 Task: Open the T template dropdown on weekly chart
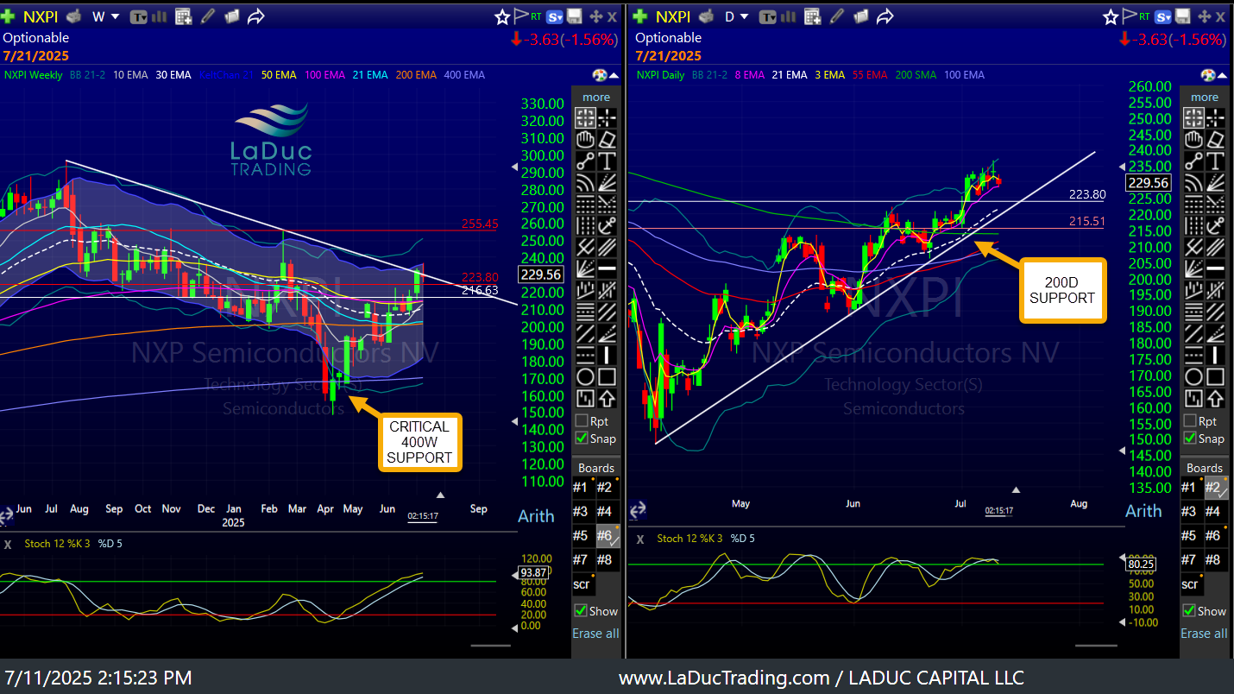click(139, 16)
